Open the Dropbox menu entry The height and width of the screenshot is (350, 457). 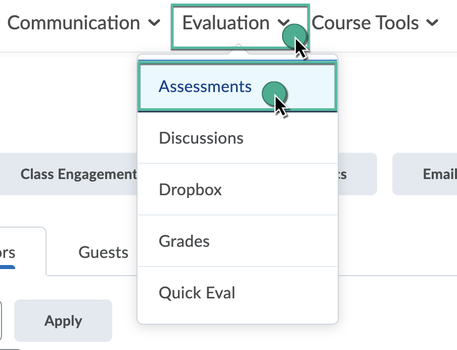click(x=191, y=190)
